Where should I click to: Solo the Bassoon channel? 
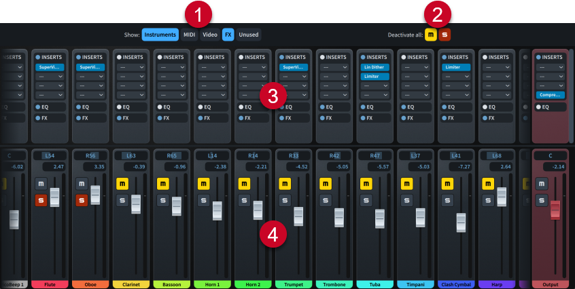163,199
